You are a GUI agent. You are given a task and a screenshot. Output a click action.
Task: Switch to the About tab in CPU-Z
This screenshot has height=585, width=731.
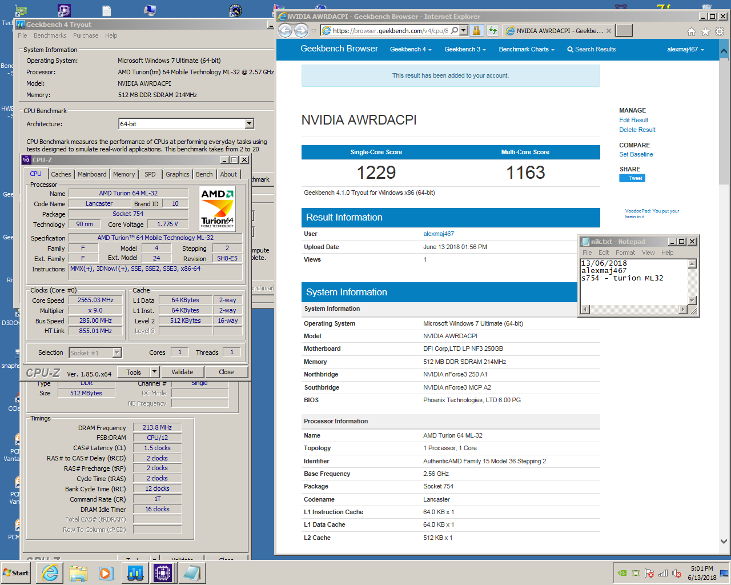[228, 174]
